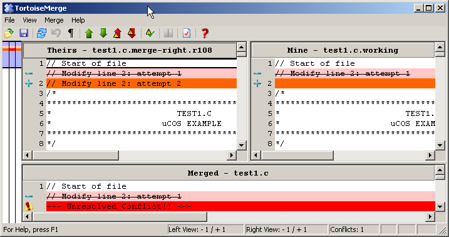Click the Merged pane vertical scroll down arrow
Viewport: 449px width, 237px height.
tap(440, 206)
